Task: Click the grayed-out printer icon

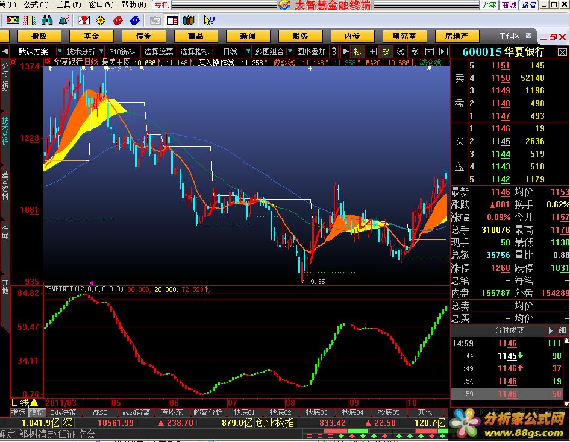Action: pyautogui.click(x=155, y=21)
